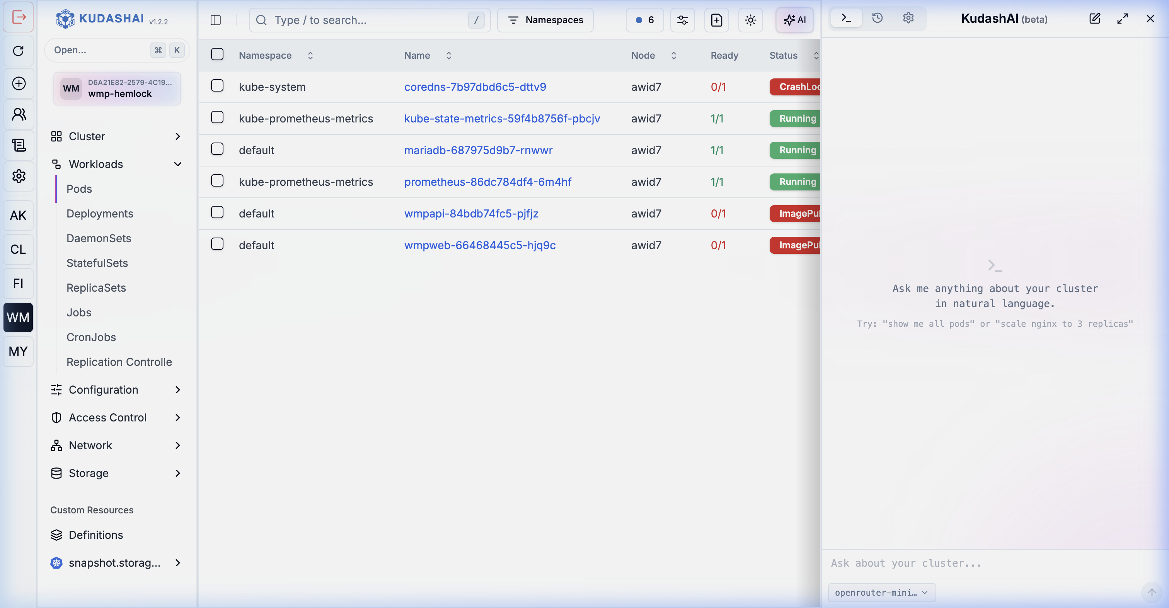Screen dimensions: 1169x608
Task: Check the coredns-7b97dbd6c5-dttv9 row checkbox
Action: pos(217,86)
